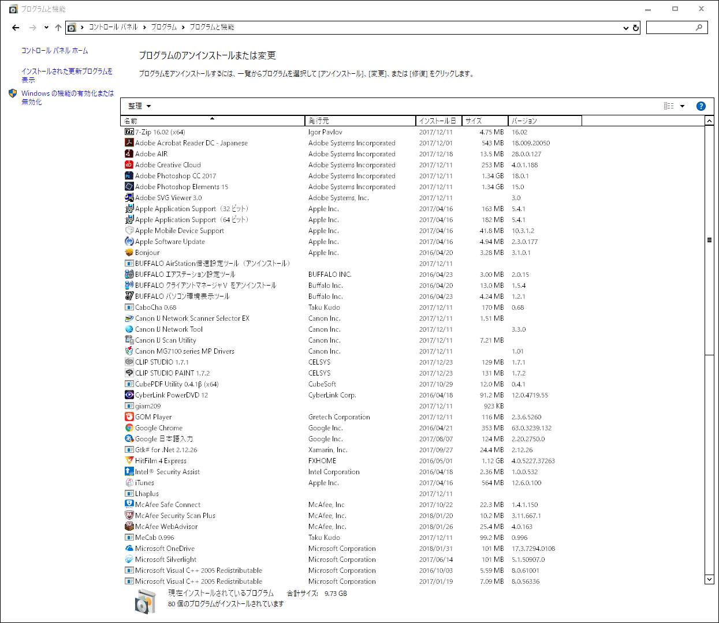Click the search box in the window
The height and width of the screenshot is (623, 719).
pos(677,28)
